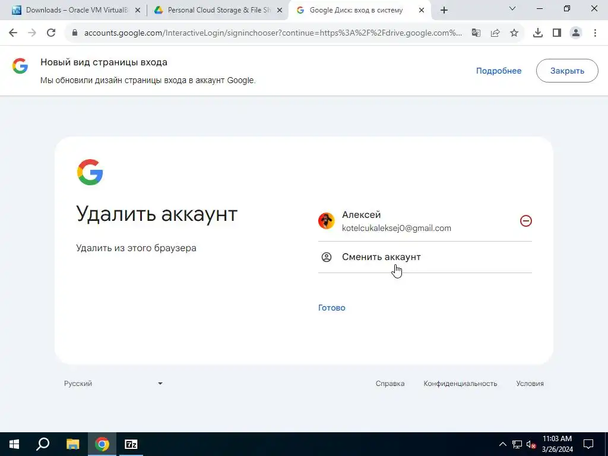Open the Русский language dropdown
The height and width of the screenshot is (456, 608).
(x=113, y=384)
